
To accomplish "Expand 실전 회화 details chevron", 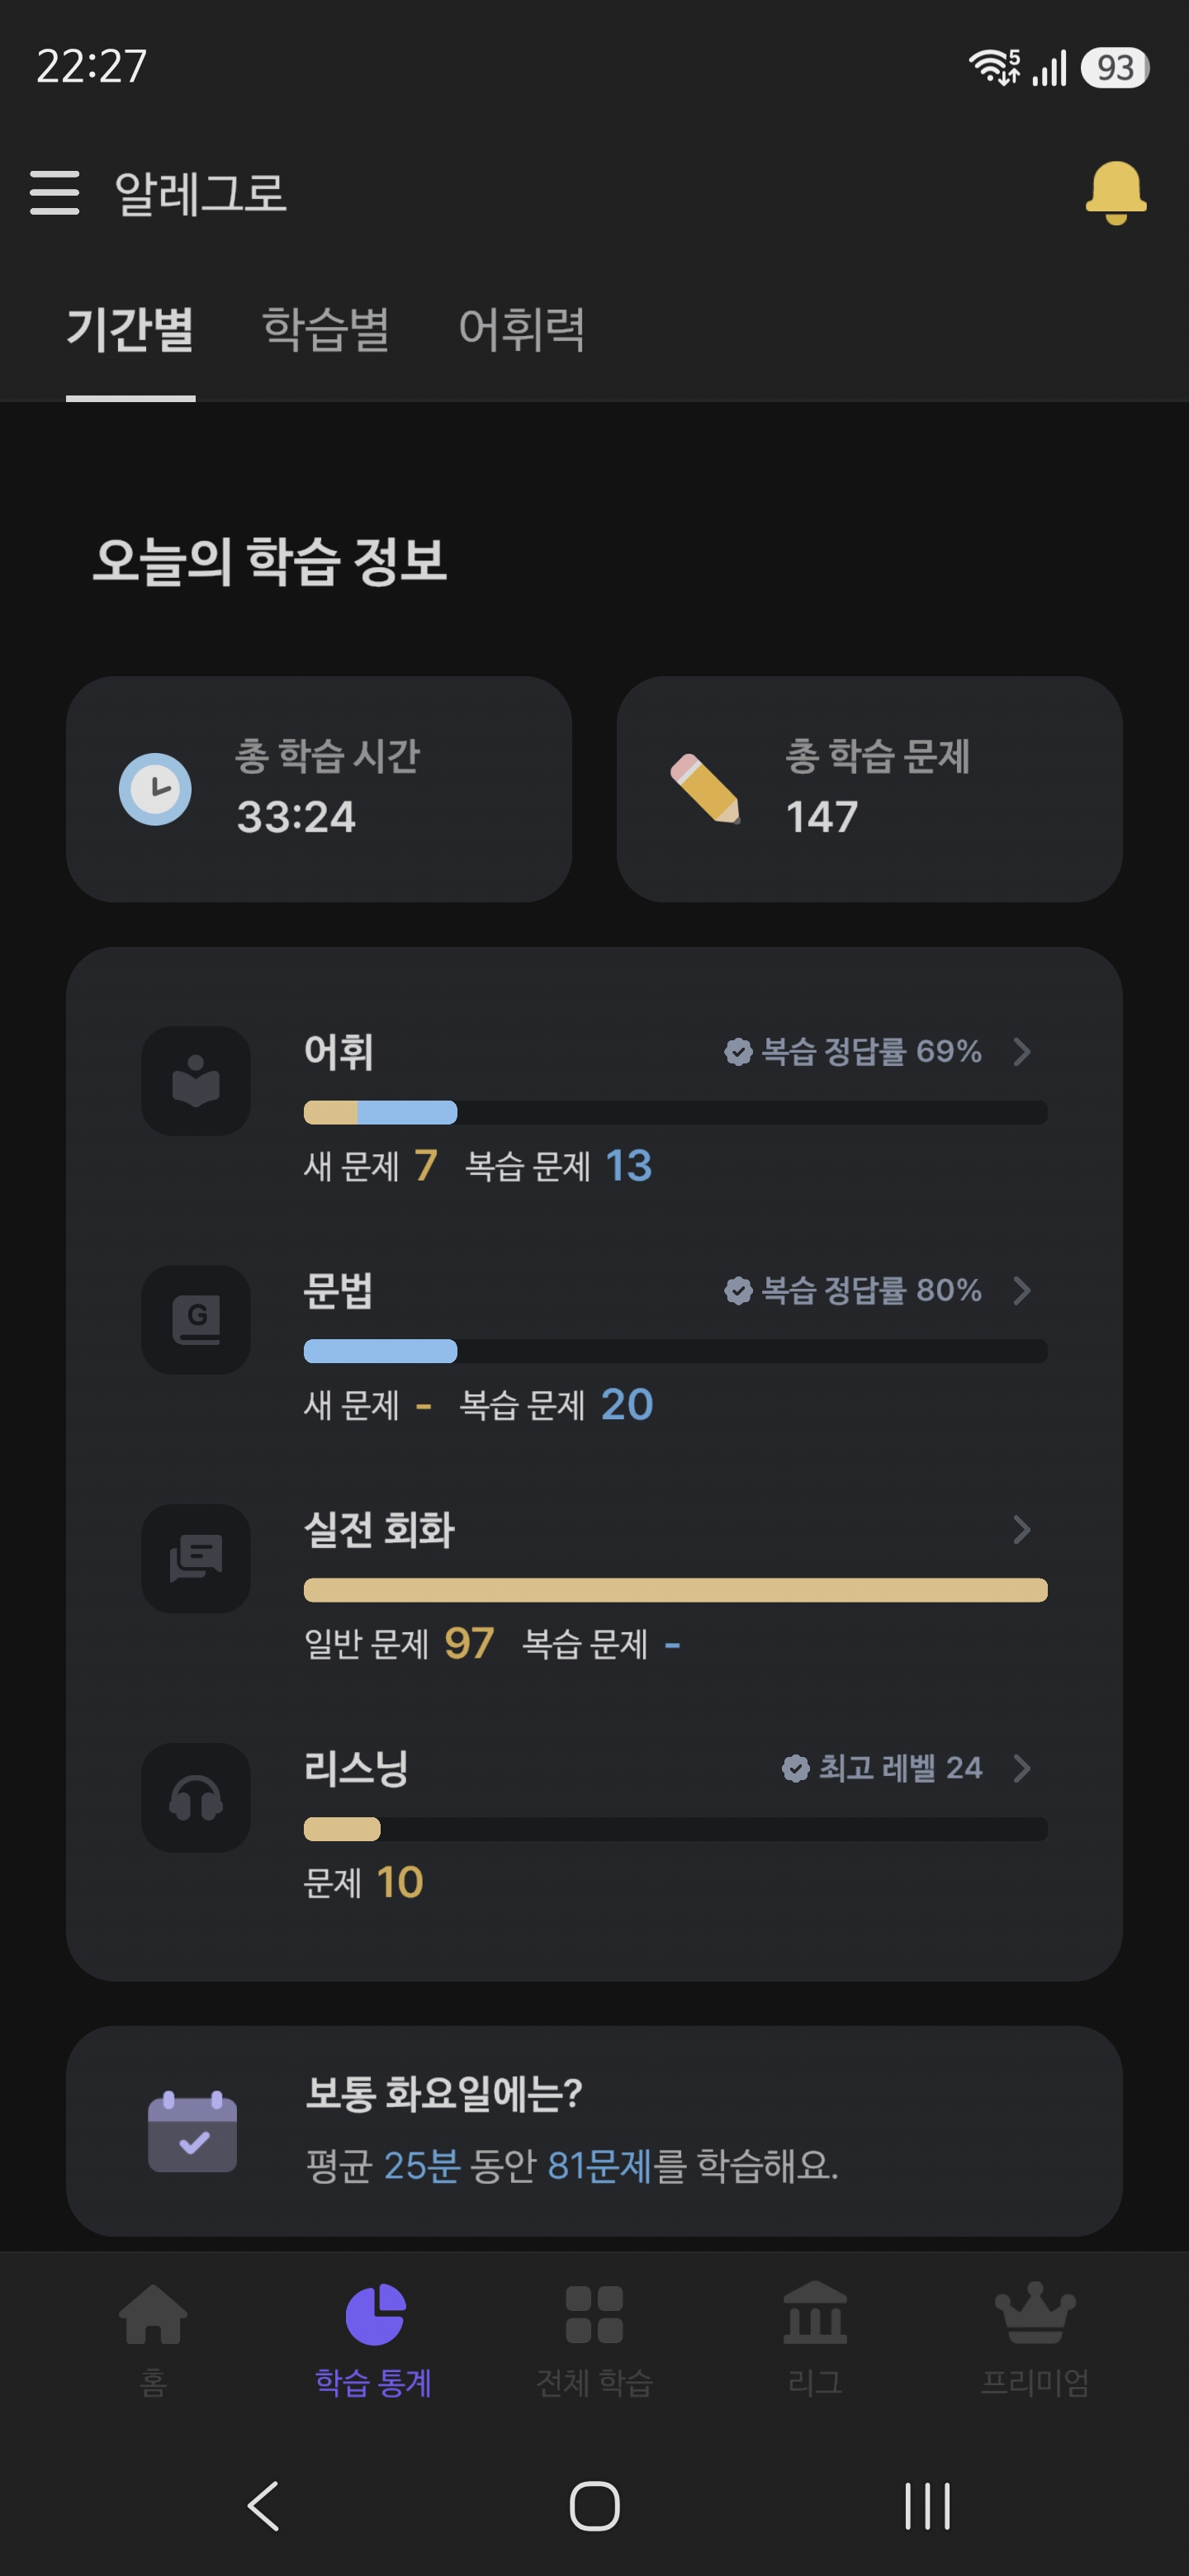I will pyautogui.click(x=1021, y=1529).
